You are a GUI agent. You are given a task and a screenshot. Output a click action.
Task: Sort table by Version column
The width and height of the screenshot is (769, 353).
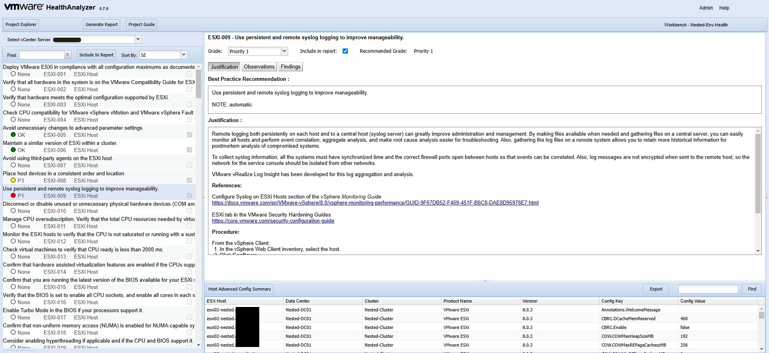pos(559,301)
